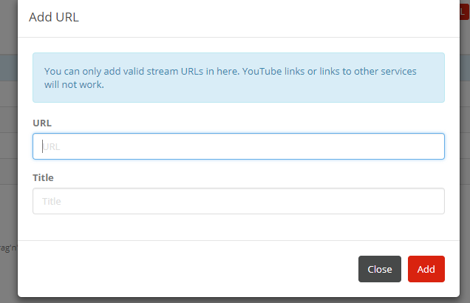The image size is (470, 303).
Task: Click "other services" text in the notice
Action: [385, 72]
